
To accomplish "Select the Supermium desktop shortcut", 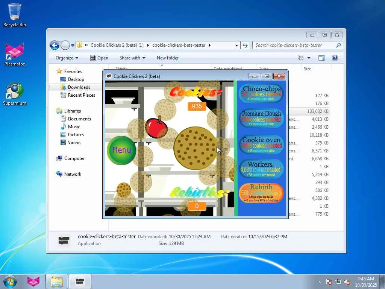I will (x=15, y=94).
